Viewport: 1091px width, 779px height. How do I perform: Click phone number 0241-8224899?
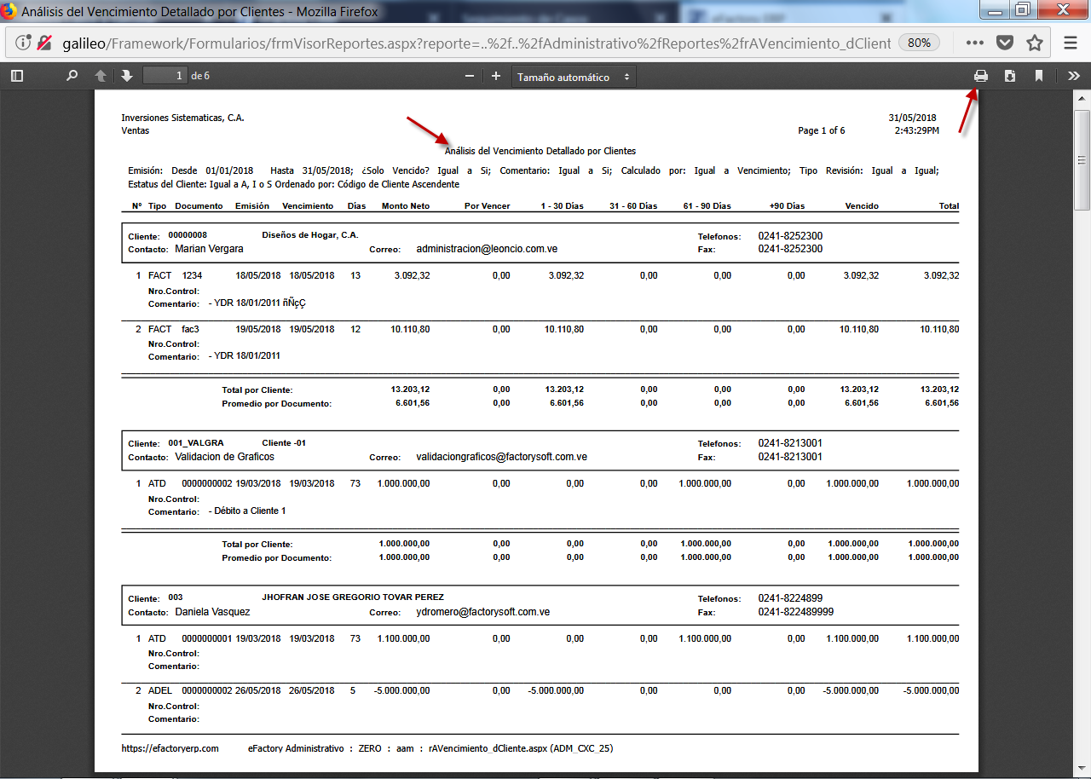(790, 598)
